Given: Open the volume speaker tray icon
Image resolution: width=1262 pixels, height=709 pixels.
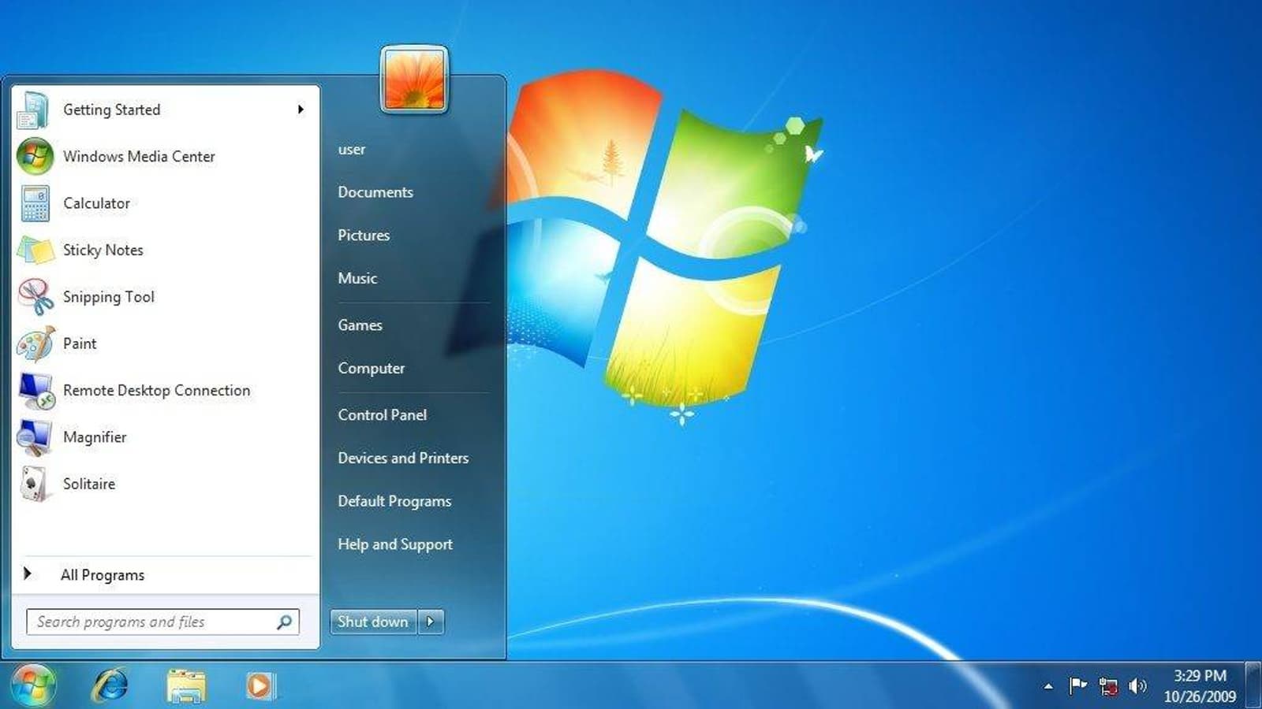Looking at the screenshot, I should 1137,686.
